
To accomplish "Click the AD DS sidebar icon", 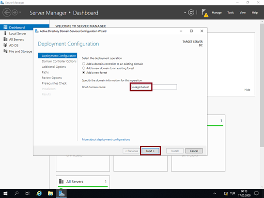I will 5,45.
